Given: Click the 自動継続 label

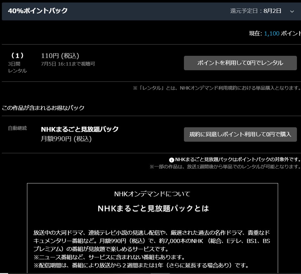Looking at the screenshot, I should [17, 128].
